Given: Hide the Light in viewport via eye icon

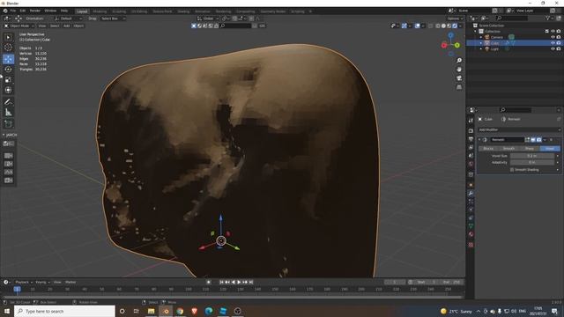Looking at the screenshot, I should [553, 48].
